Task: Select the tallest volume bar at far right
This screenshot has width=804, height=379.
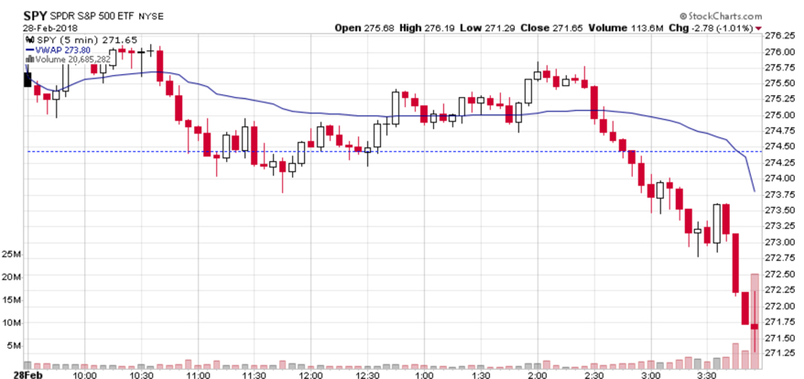Action: click(754, 320)
